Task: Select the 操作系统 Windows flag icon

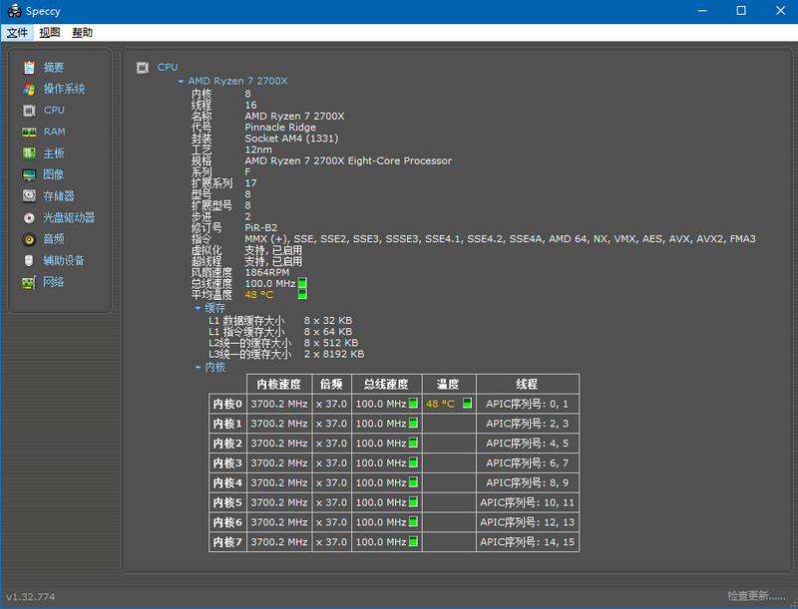Action: (29, 89)
